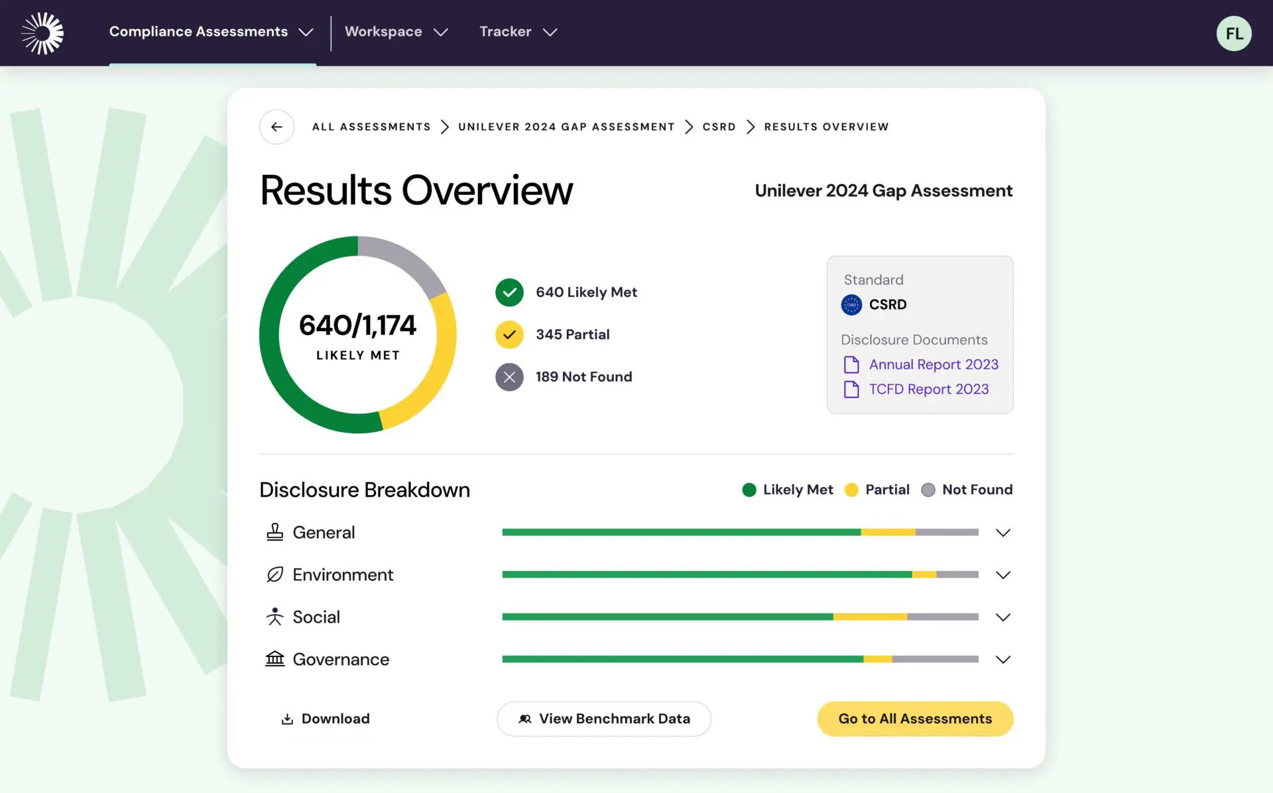Open the Workspace dropdown menu
The width and height of the screenshot is (1273, 793).
pyautogui.click(x=396, y=32)
